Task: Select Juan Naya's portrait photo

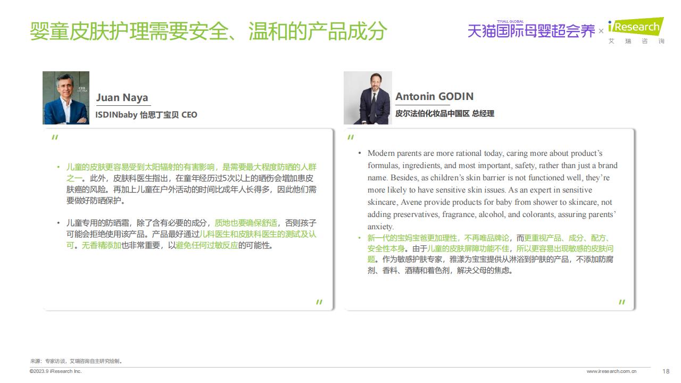Action: (66, 98)
